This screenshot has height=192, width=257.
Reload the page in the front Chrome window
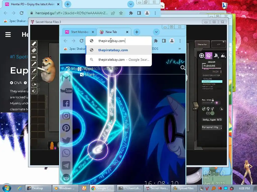tap(82, 41)
